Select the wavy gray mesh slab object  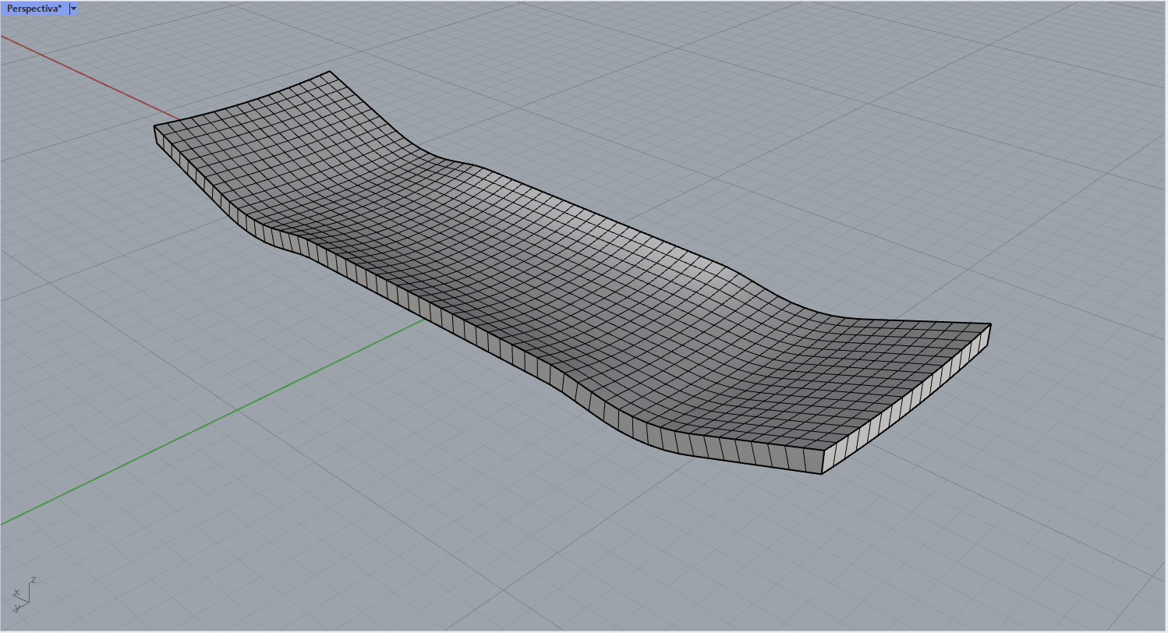pos(573,273)
